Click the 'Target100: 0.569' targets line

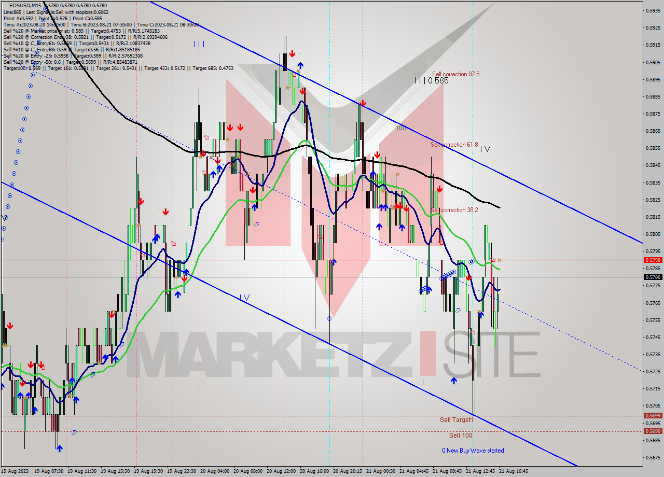(118, 68)
